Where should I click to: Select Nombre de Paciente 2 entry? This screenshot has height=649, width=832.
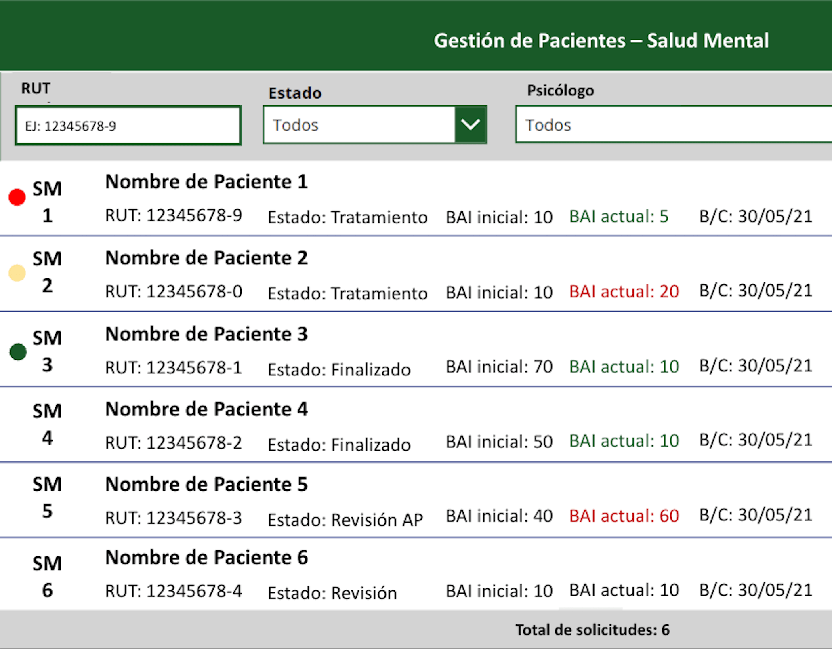tap(416, 274)
